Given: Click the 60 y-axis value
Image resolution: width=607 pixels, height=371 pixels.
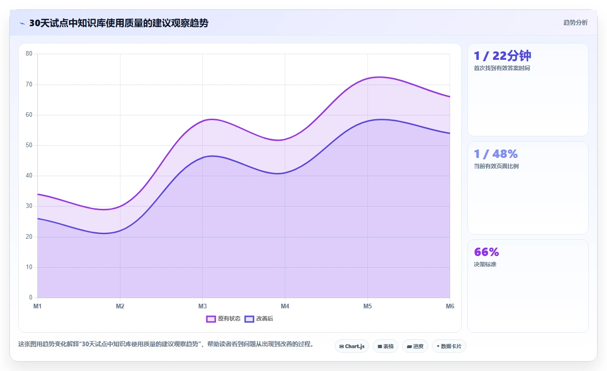Looking at the screenshot, I should pyautogui.click(x=29, y=114).
